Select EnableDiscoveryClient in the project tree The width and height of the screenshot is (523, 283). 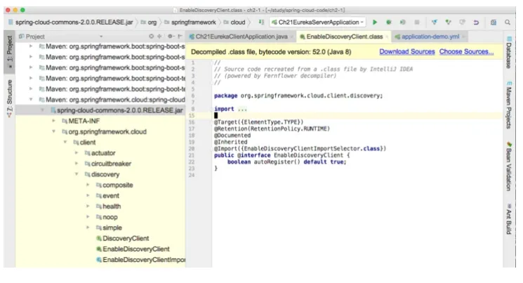pyautogui.click(x=133, y=249)
